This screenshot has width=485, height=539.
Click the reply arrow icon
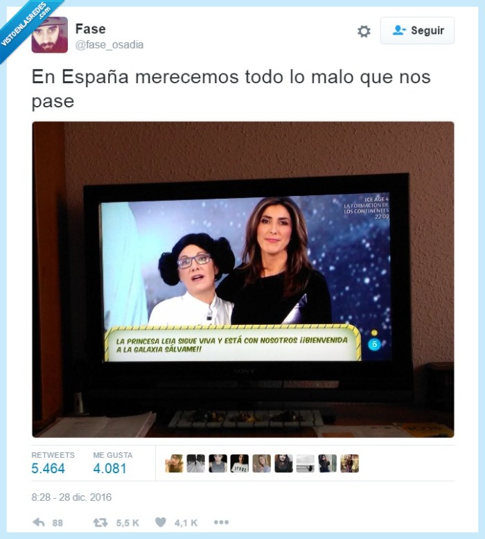click(x=39, y=522)
